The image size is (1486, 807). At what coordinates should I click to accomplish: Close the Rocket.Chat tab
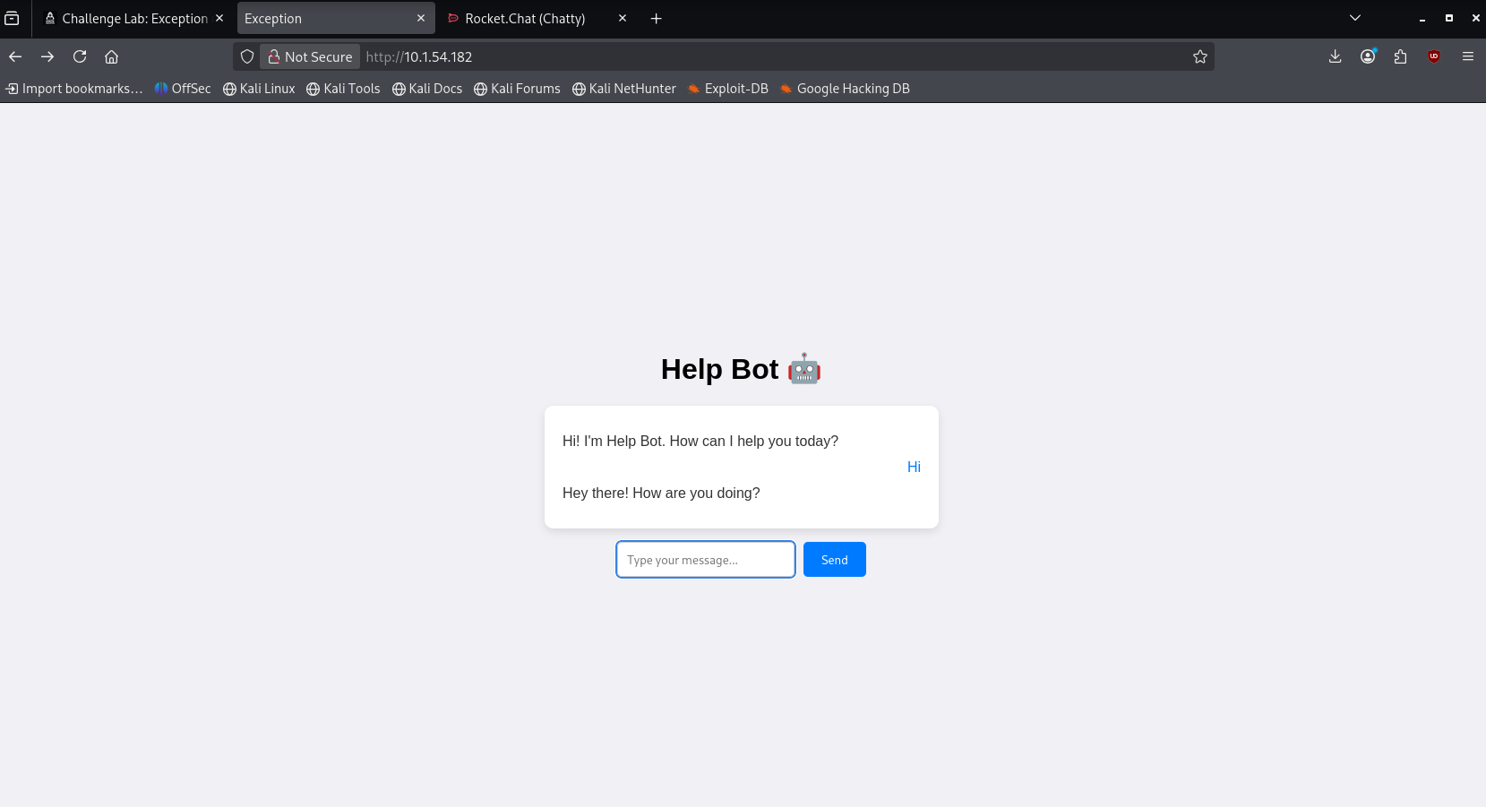623,18
